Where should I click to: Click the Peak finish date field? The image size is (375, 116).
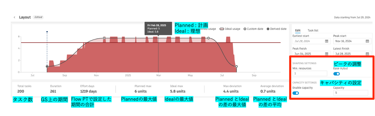311,54
